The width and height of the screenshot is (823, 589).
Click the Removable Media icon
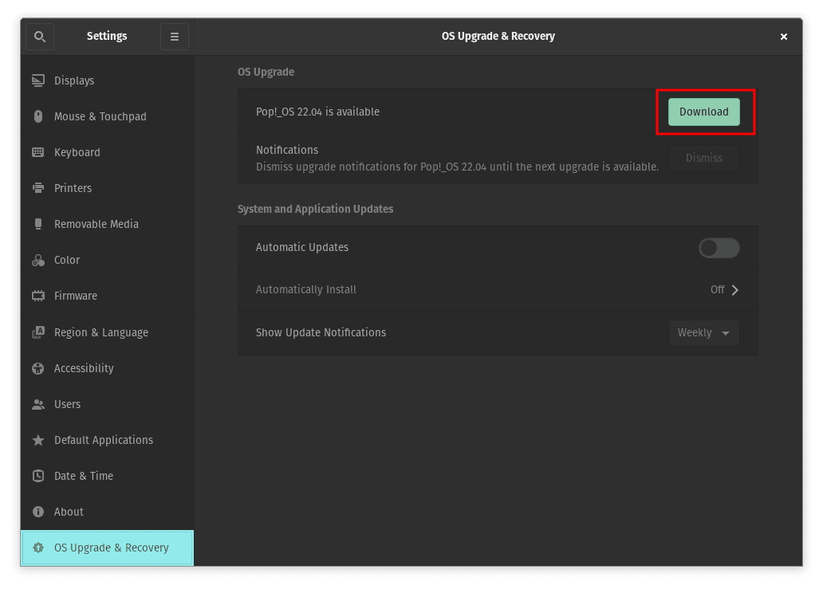[x=37, y=224]
